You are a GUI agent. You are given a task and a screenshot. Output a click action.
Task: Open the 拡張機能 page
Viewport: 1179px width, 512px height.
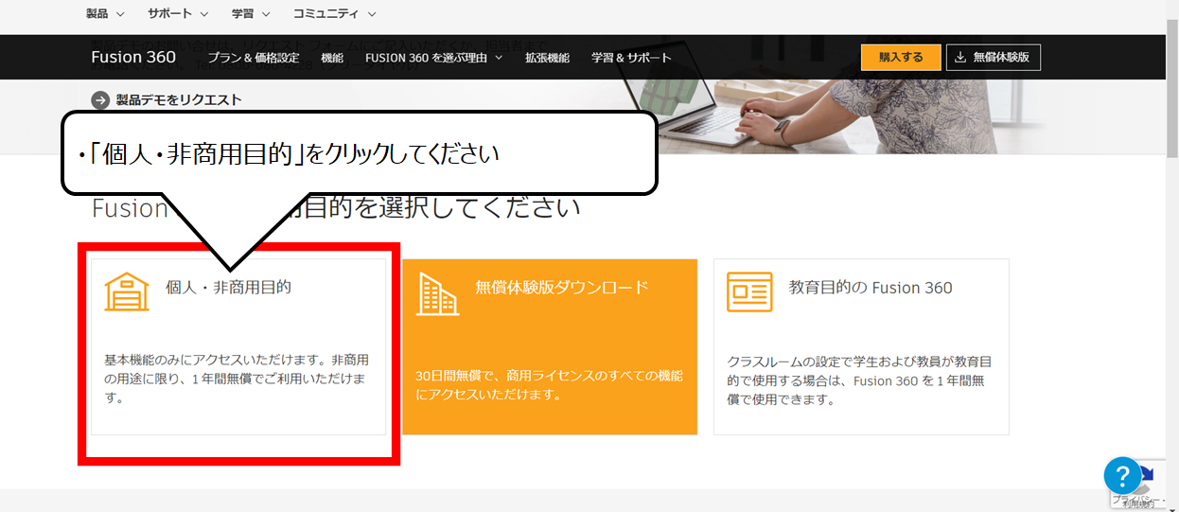point(547,58)
